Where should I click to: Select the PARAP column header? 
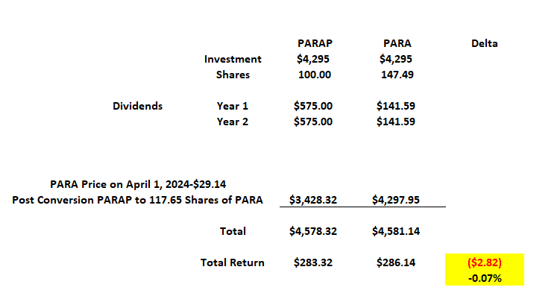tap(315, 43)
